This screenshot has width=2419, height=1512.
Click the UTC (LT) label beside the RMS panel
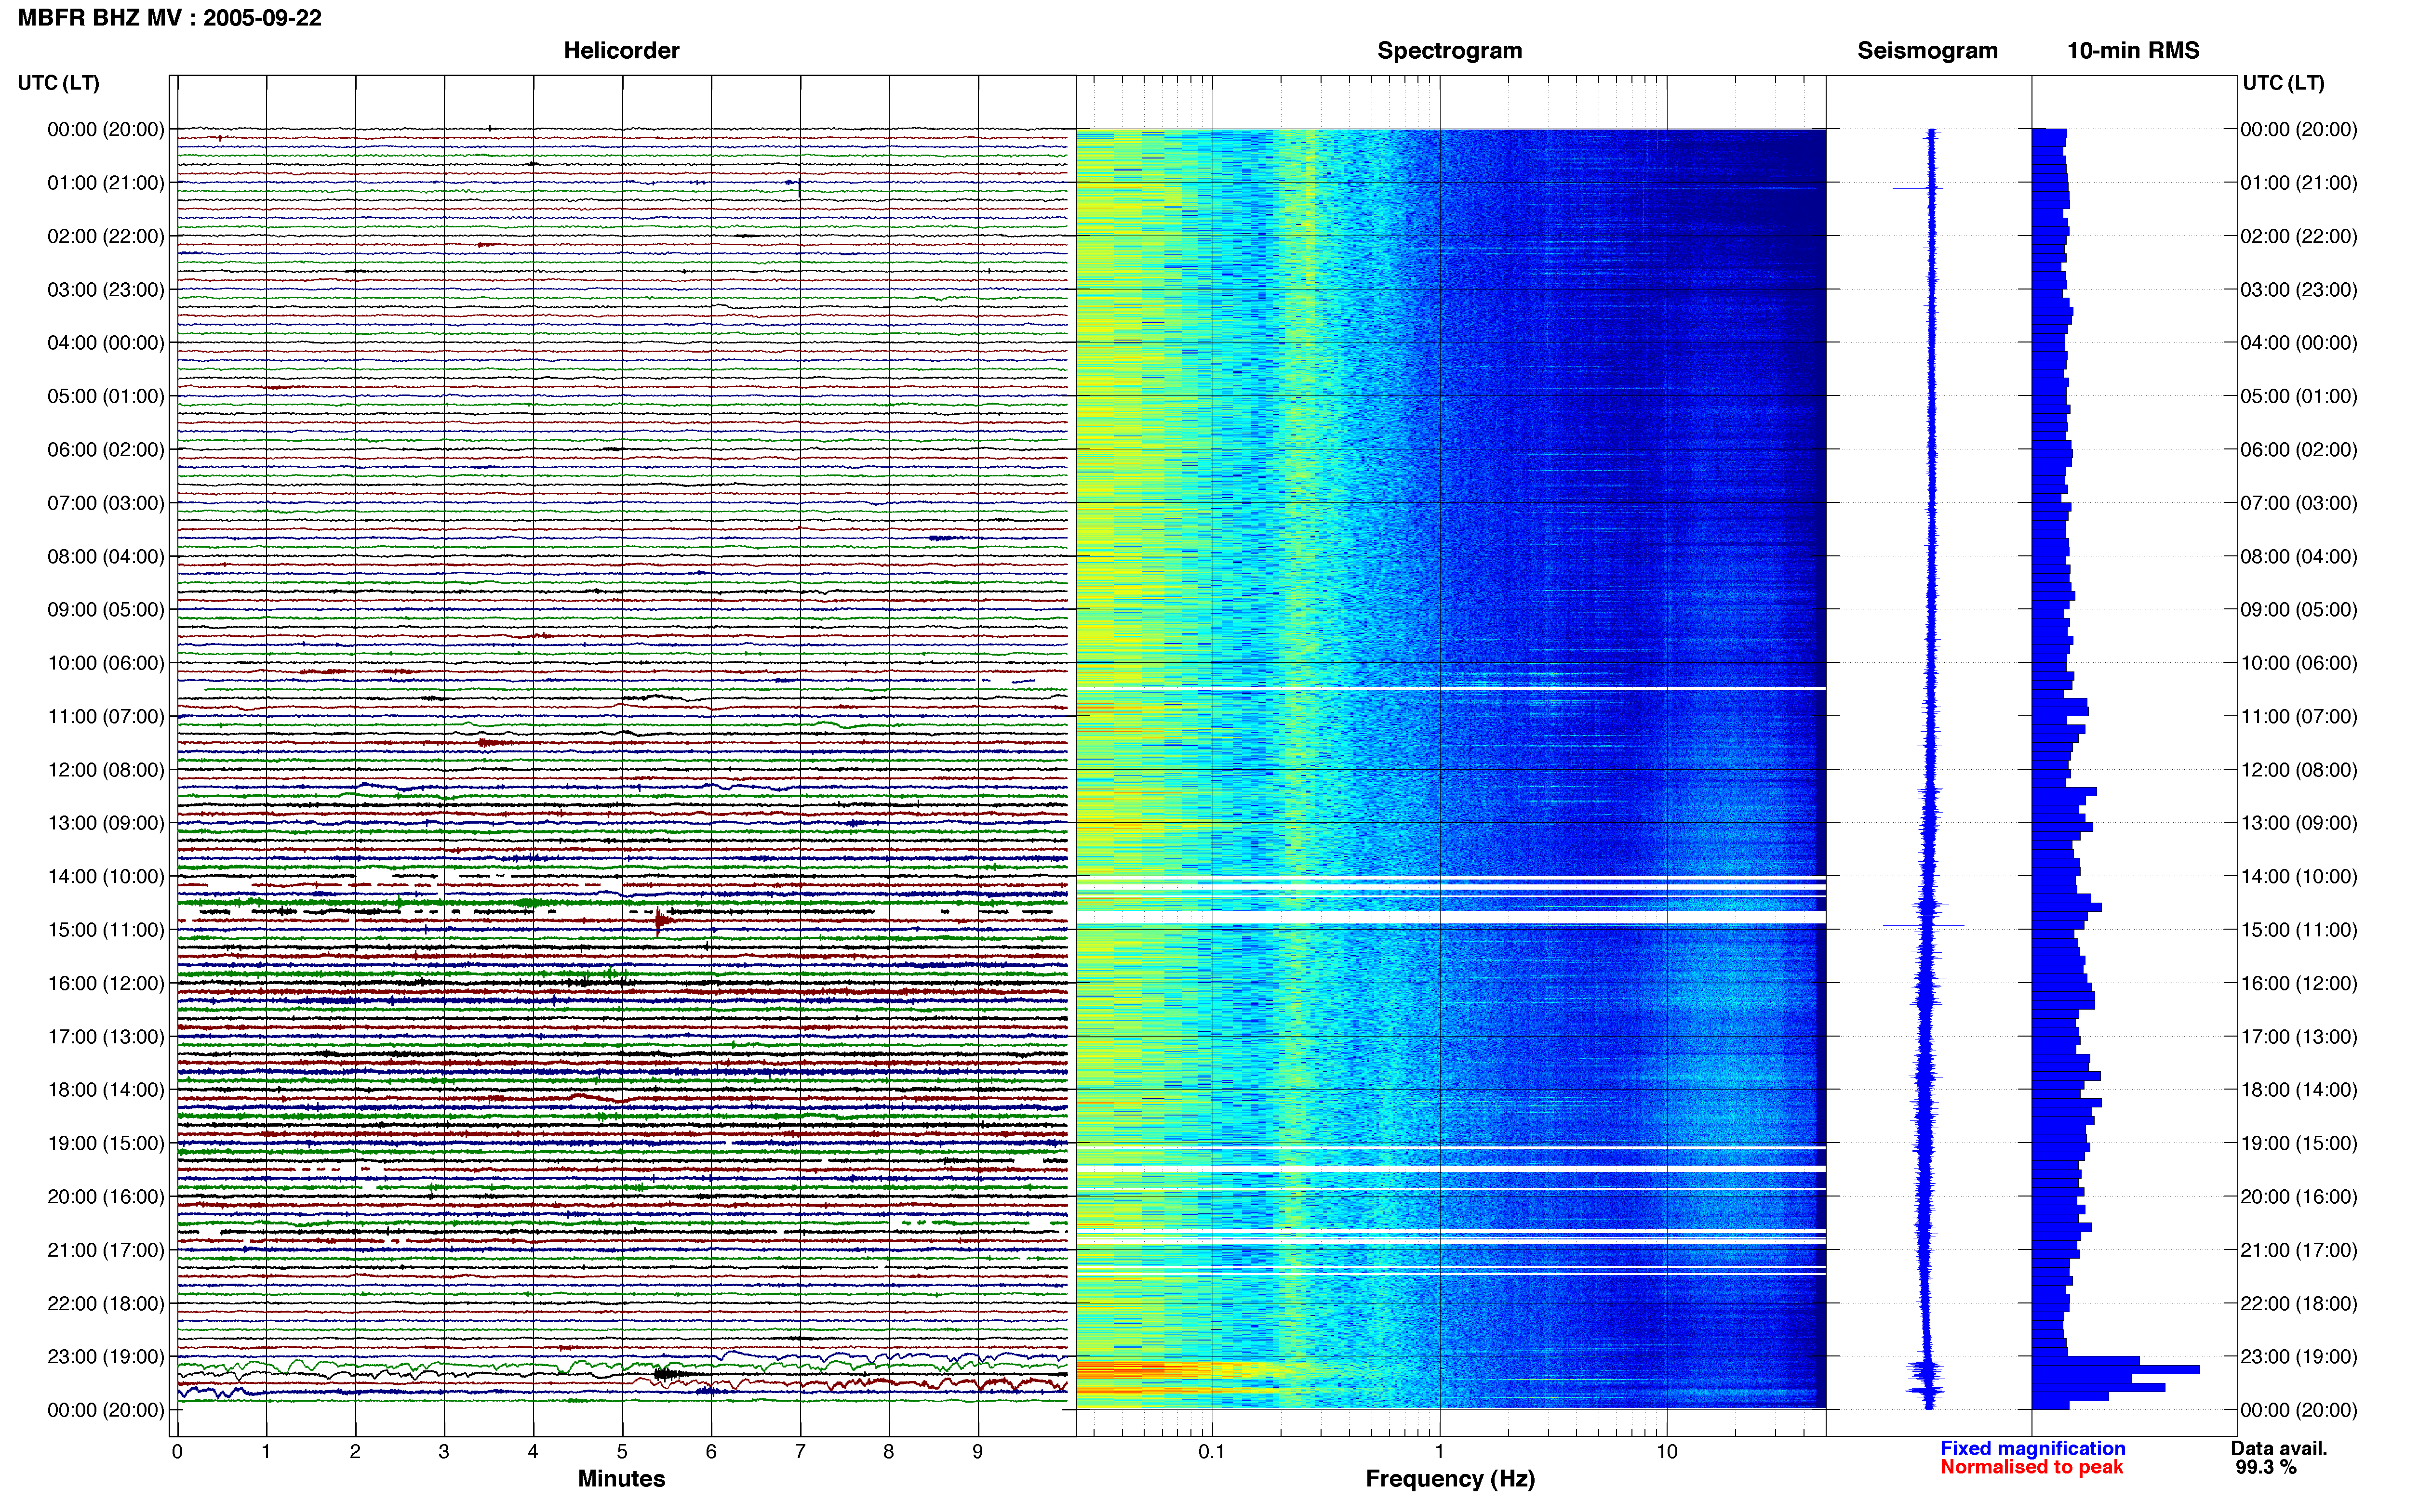[2283, 83]
